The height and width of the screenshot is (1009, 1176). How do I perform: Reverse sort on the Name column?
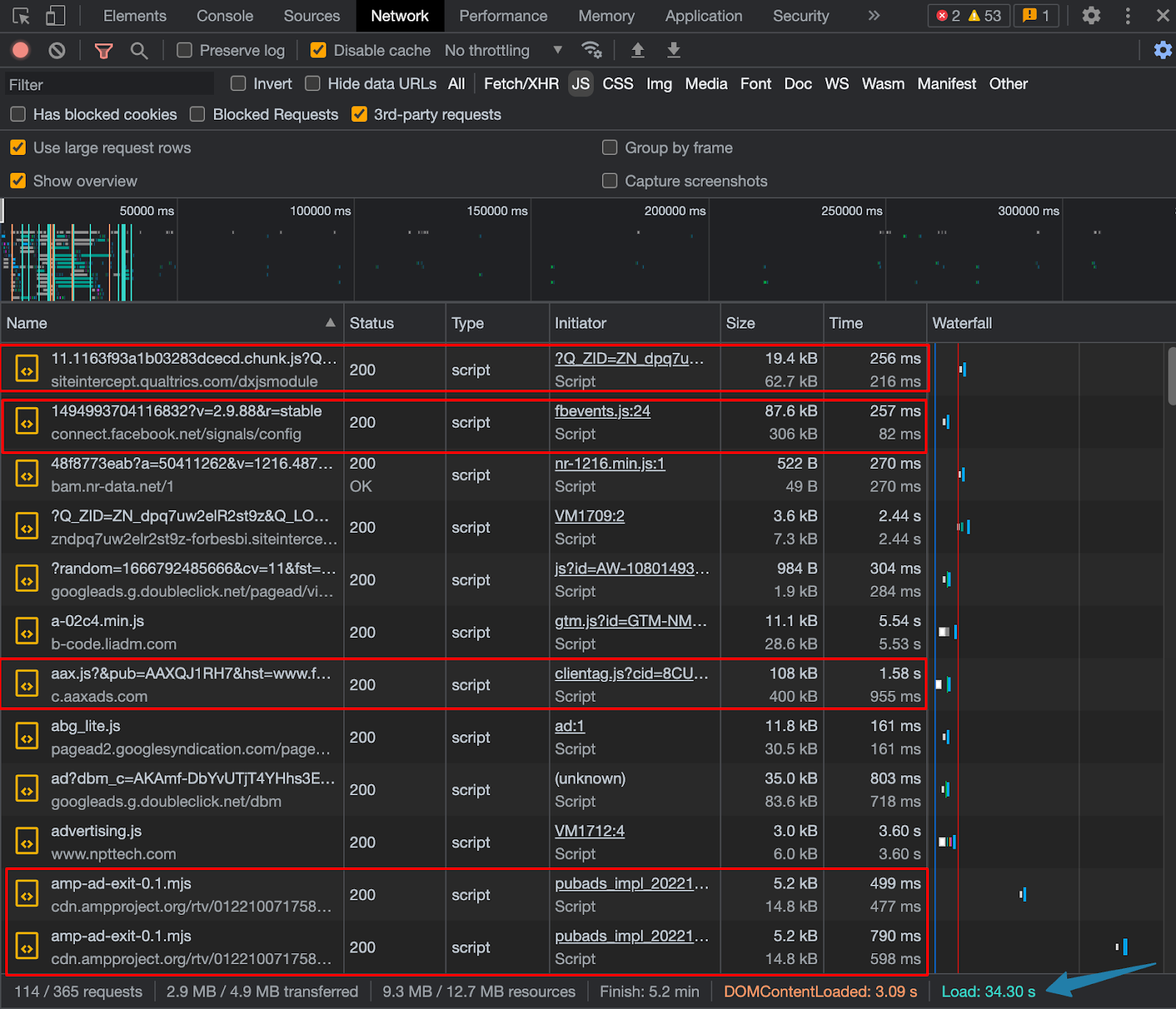(x=171, y=323)
